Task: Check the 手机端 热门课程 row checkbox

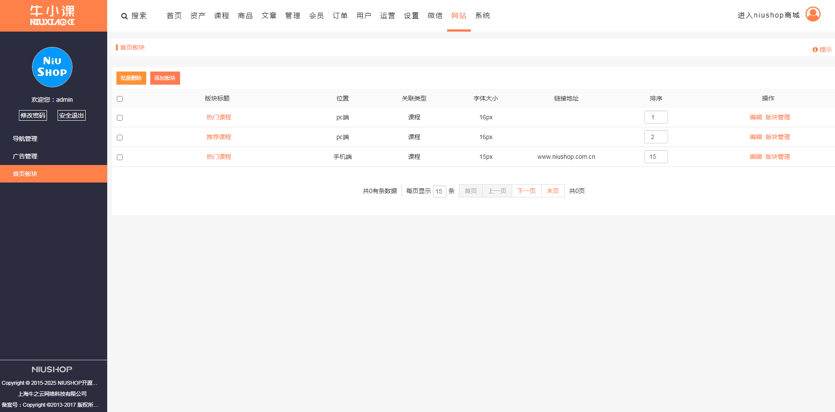Action: click(x=119, y=158)
